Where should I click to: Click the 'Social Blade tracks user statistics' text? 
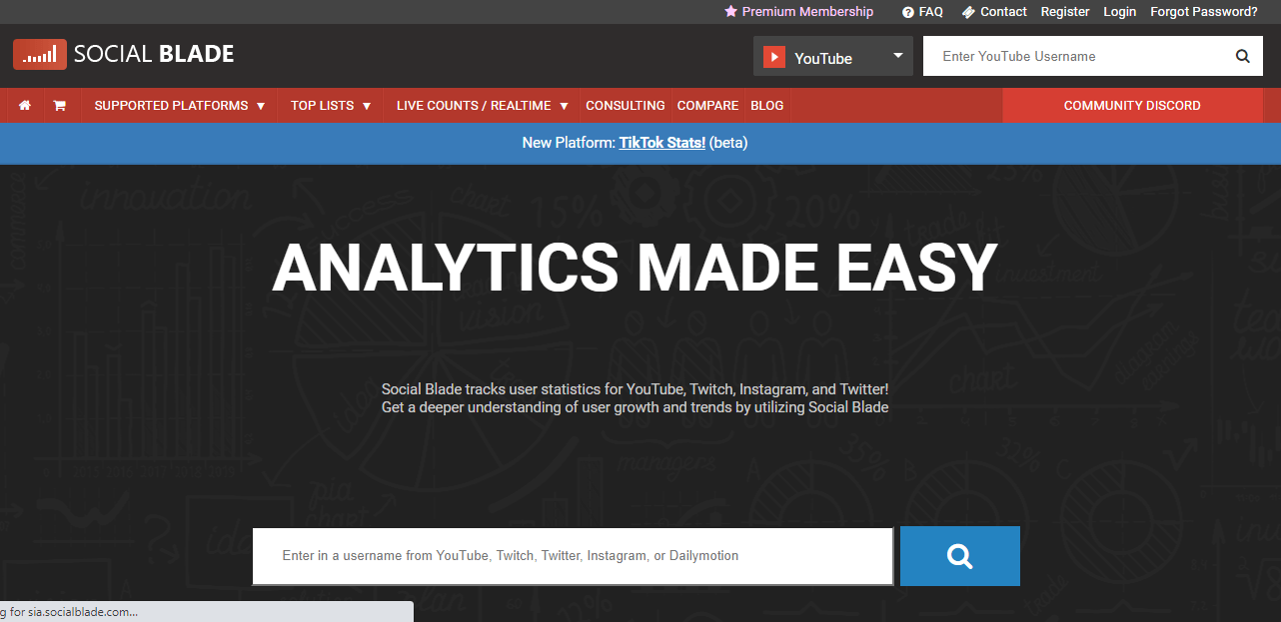click(x=635, y=388)
